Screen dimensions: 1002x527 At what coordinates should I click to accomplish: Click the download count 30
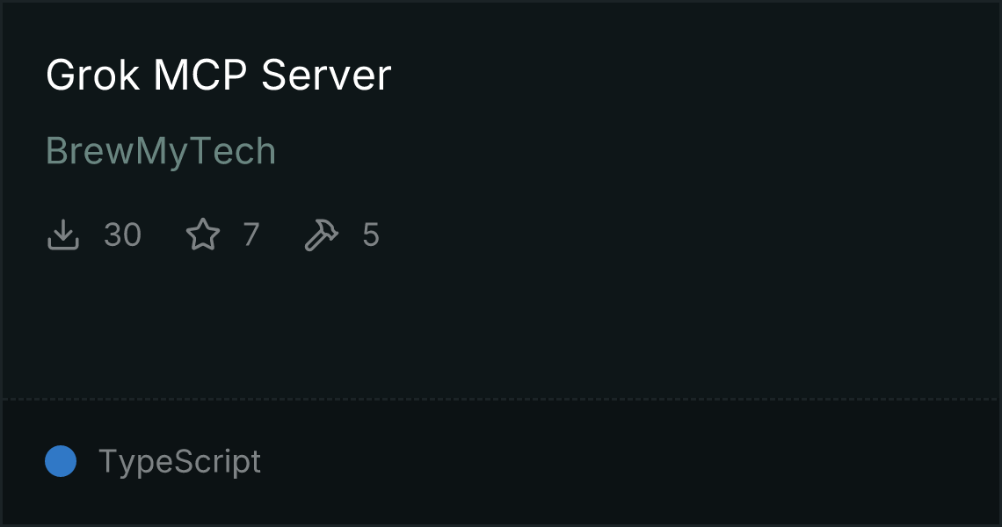tap(123, 235)
